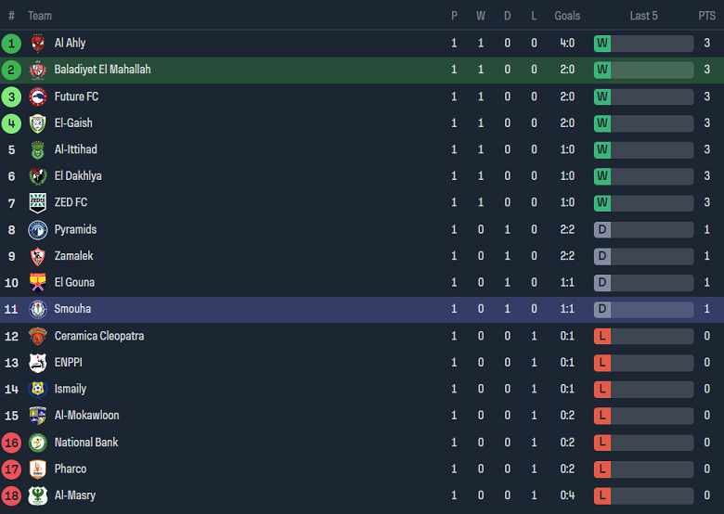Click the Ismaily club crest
Screen dimensions: 724x514
38,390
